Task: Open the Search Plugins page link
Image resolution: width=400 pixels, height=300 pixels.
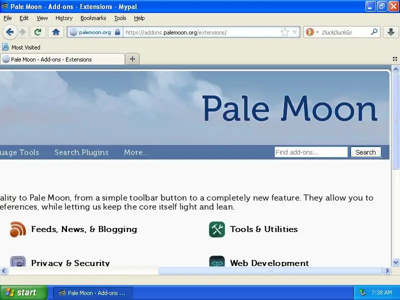Action: (x=81, y=152)
